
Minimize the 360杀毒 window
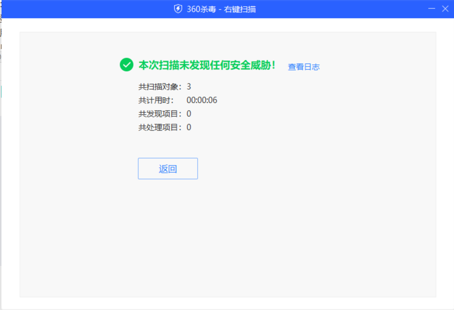[x=432, y=9]
